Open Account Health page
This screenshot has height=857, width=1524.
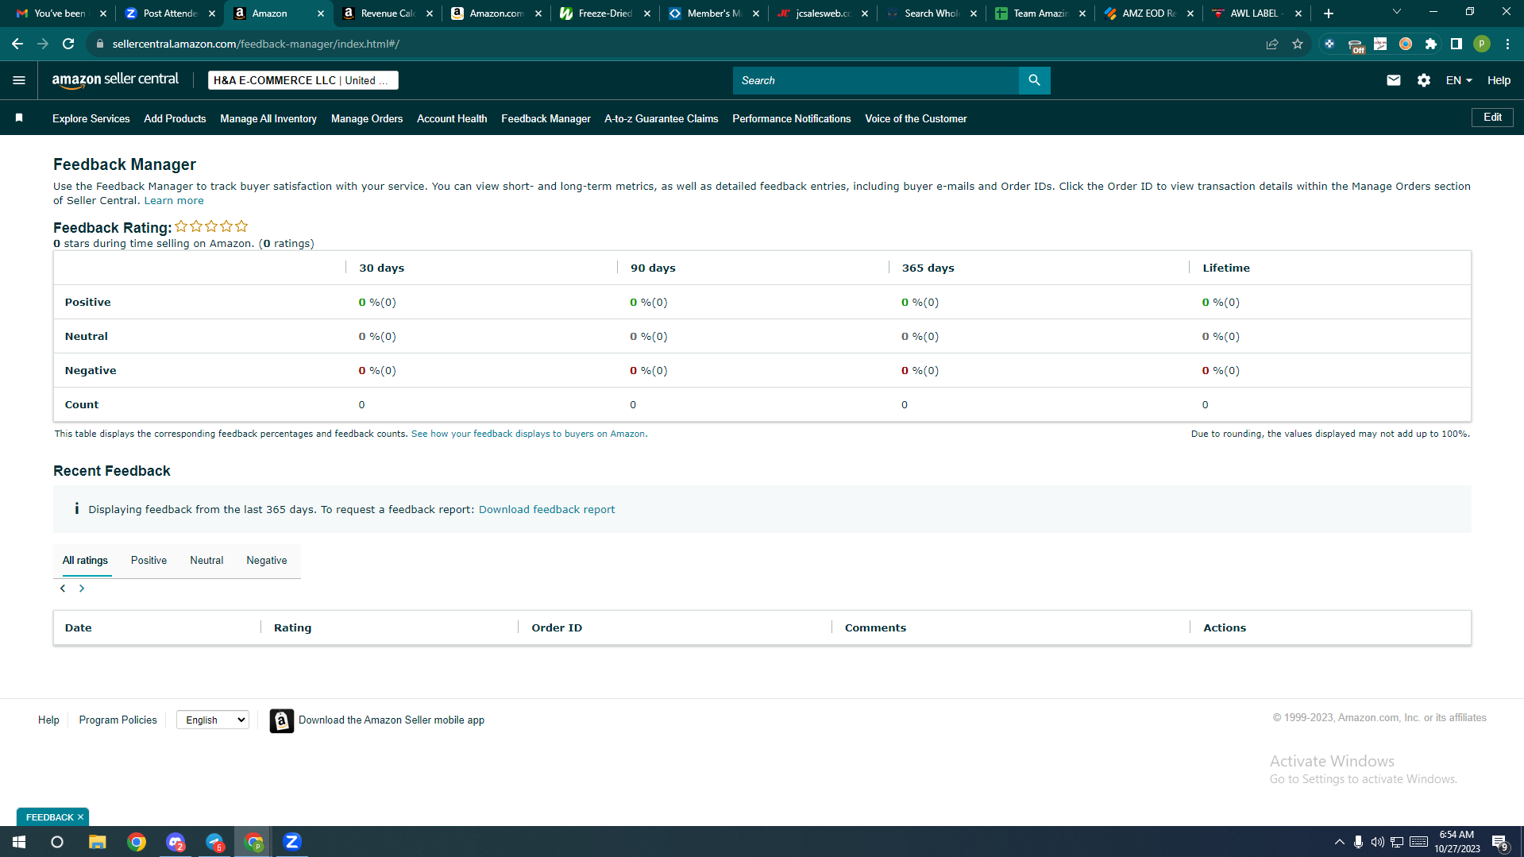click(x=452, y=118)
